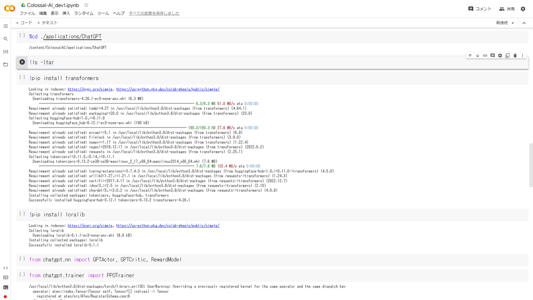Click the すべての変更を保存しました status link
533x300 pixels.
154,13
